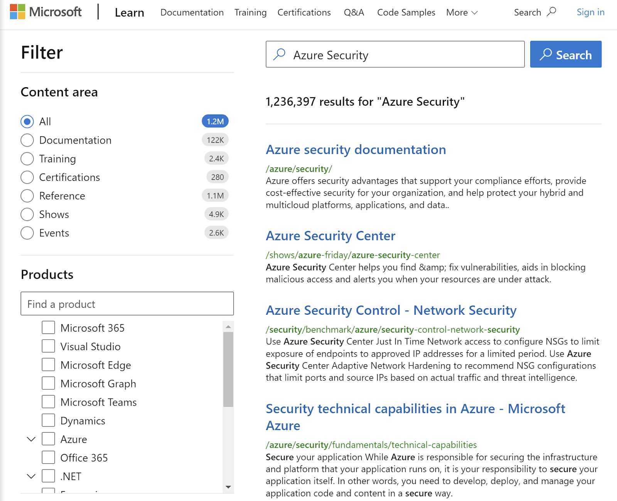Click magnifier icon inside search box
Viewport: 617px width, 501px height.
point(279,54)
